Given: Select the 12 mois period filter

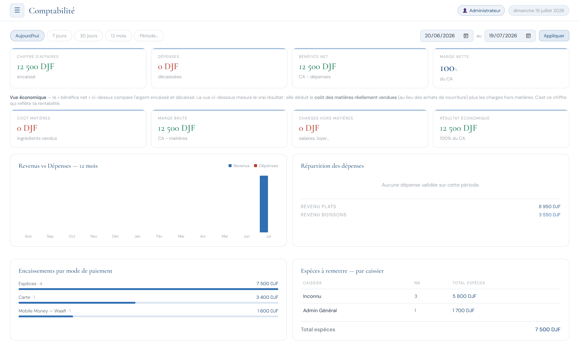Looking at the screenshot, I should tap(119, 36).
